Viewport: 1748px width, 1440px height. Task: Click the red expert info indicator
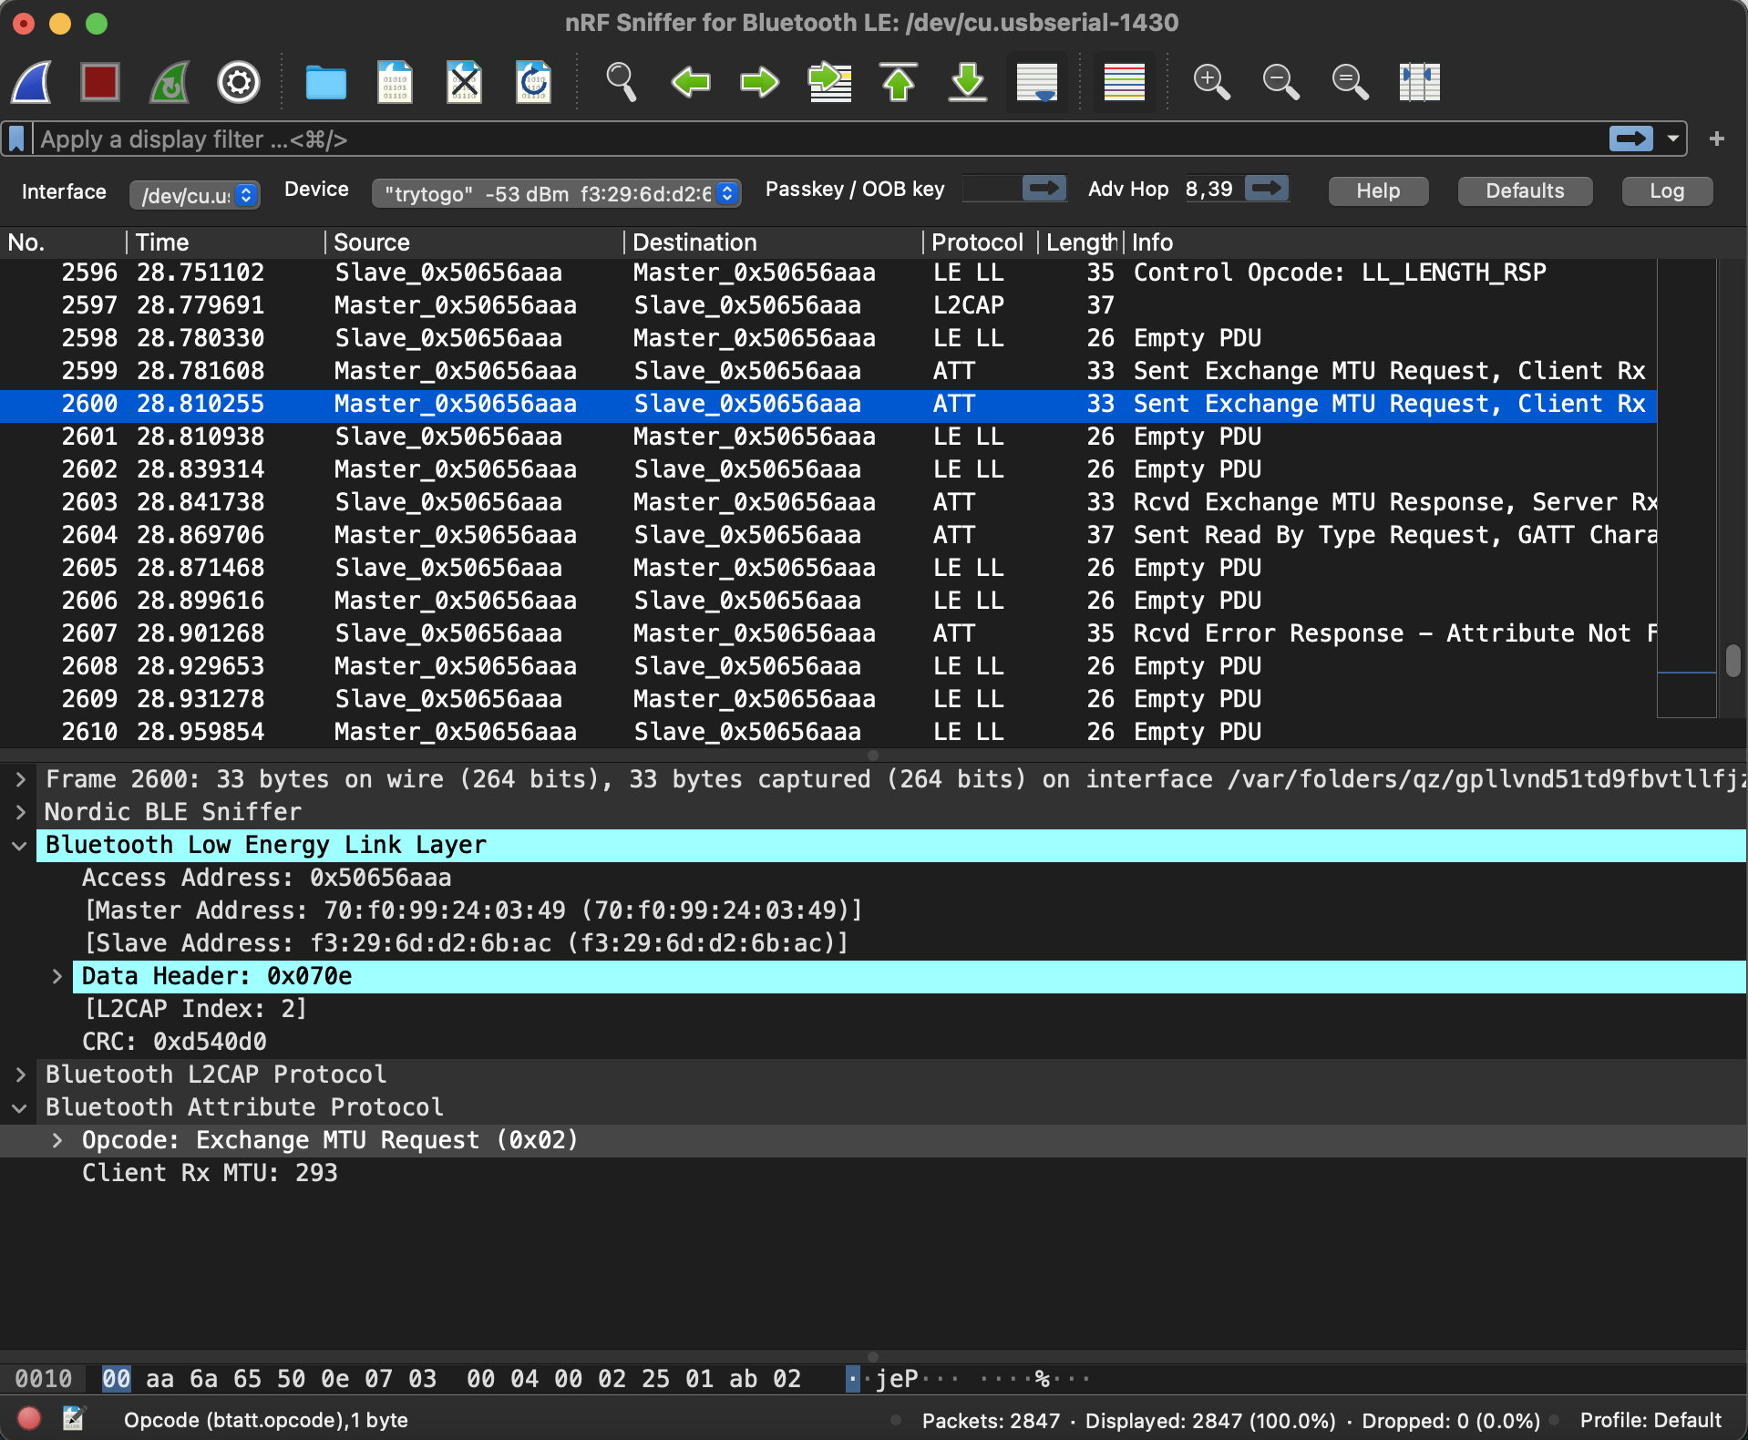(28, 1419)
